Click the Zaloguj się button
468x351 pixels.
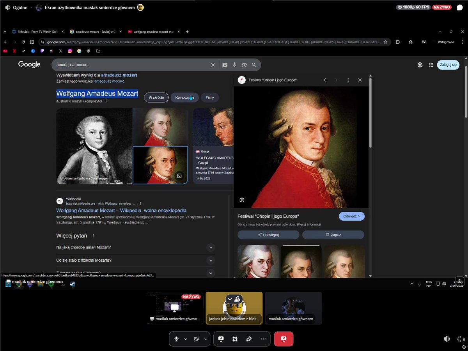pos(448,65)
